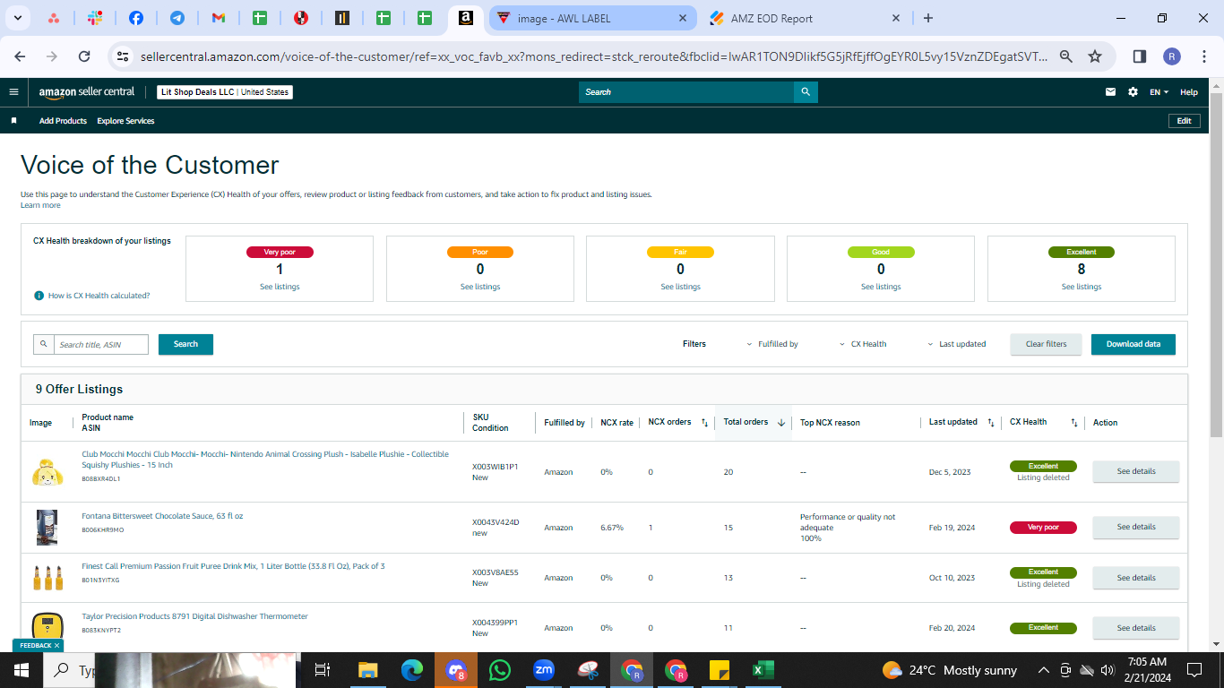Open the FEEDBACK tab at page bottom
Viewport: 1224px width, 688px height.
39,645
